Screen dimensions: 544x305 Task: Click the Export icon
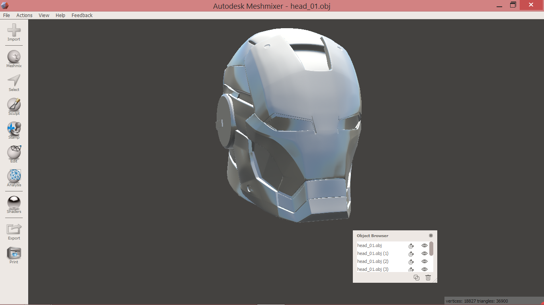pyautogui.click(x=14, y=231)
